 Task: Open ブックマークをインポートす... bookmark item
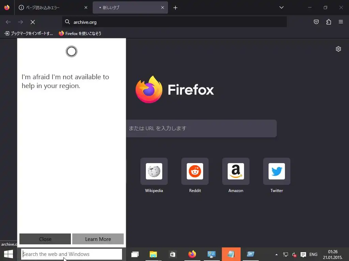[x=29, y=34]
